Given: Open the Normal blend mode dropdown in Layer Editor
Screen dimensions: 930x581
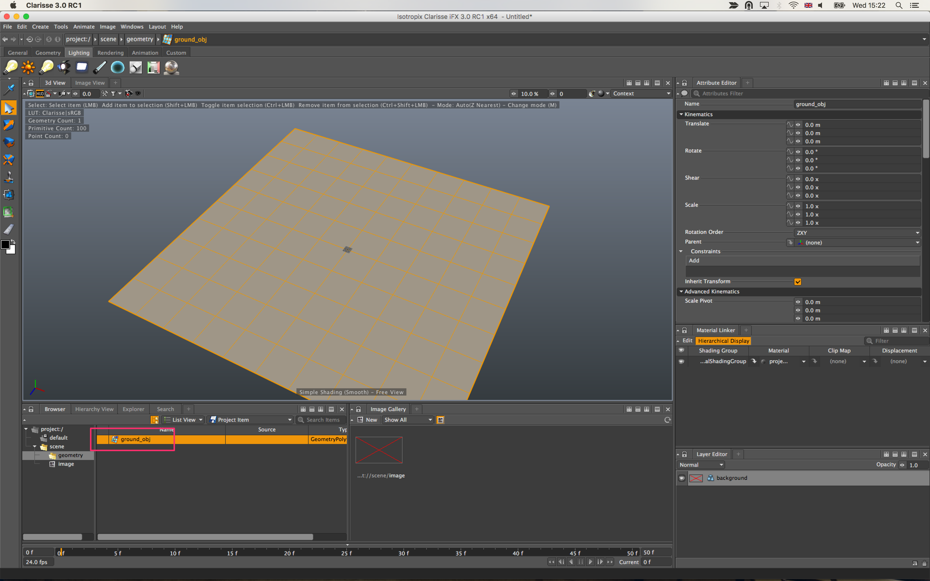Looking at the screenshot, I should point(700,465).
